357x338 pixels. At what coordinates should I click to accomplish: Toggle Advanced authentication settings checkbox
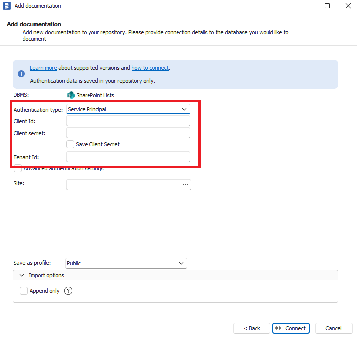pyautogui.click(x=18, y=169)
